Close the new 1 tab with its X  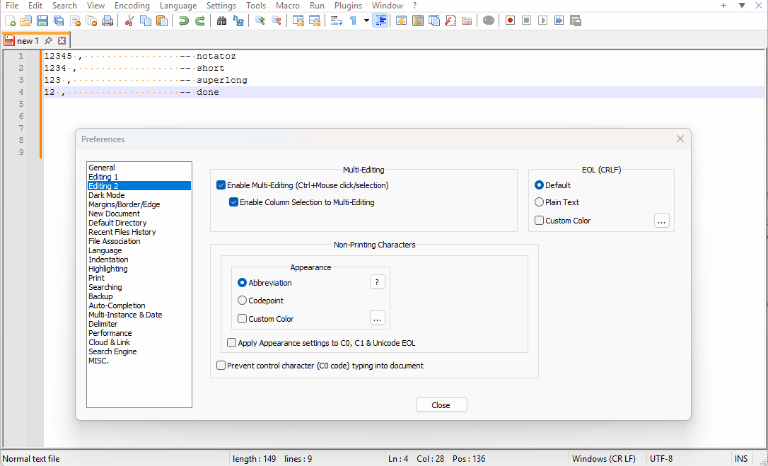pos(62,41)
